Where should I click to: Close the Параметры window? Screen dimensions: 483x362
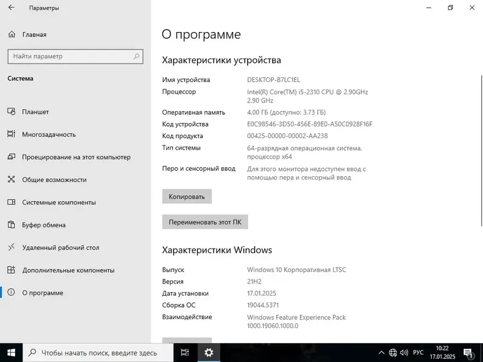click(472, 8)
